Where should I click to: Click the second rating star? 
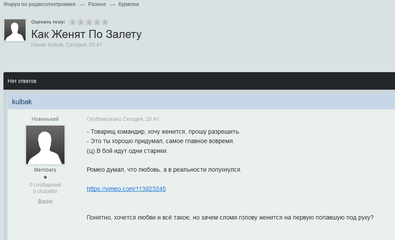[81, 22]
